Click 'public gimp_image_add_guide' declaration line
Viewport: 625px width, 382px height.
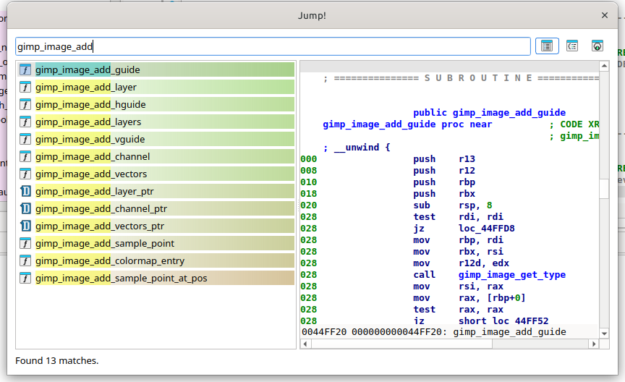(490, 113)
